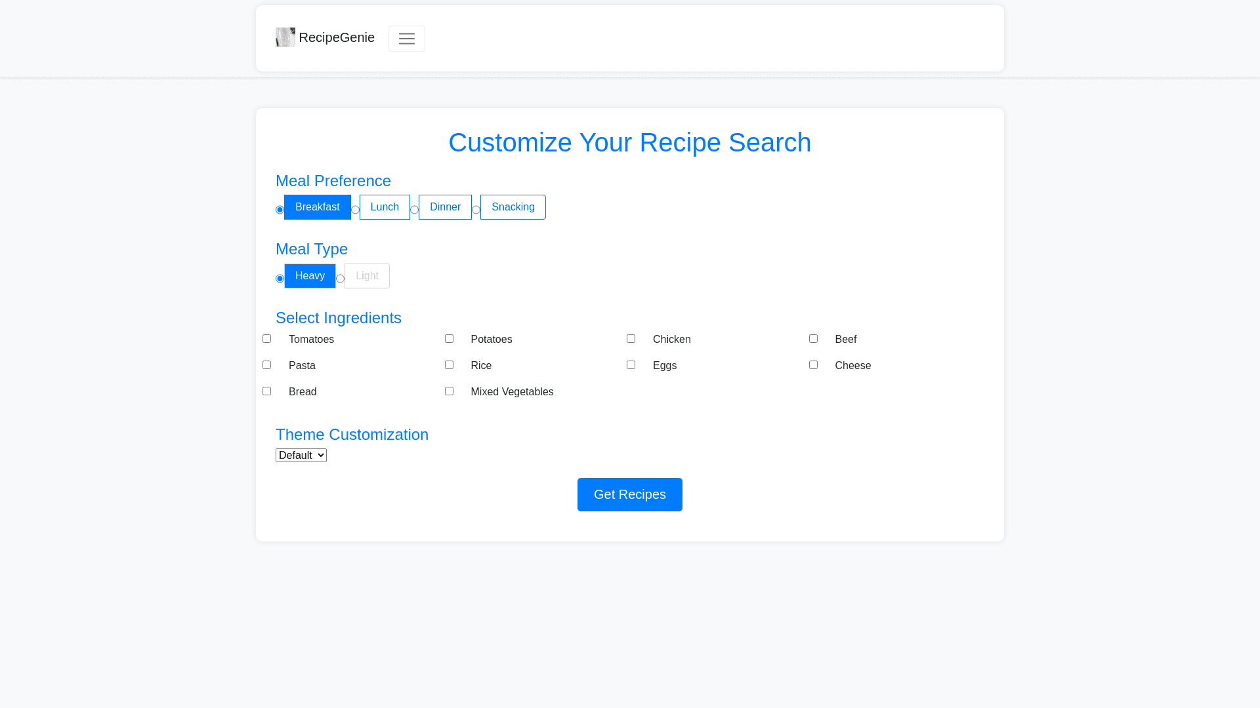Add Cheese to ingredients

coord(813,365)
